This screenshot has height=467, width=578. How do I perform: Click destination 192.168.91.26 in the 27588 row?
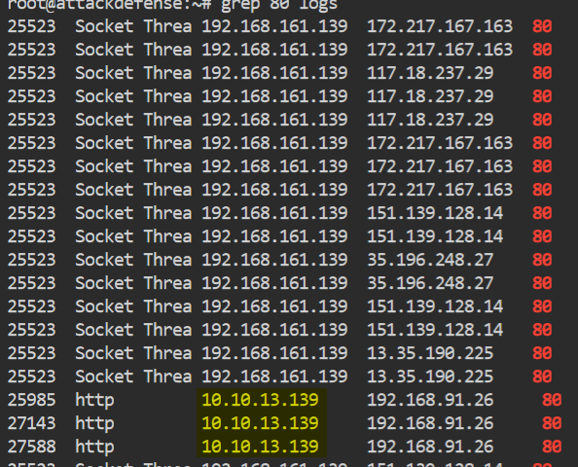(x=430, y=447)
